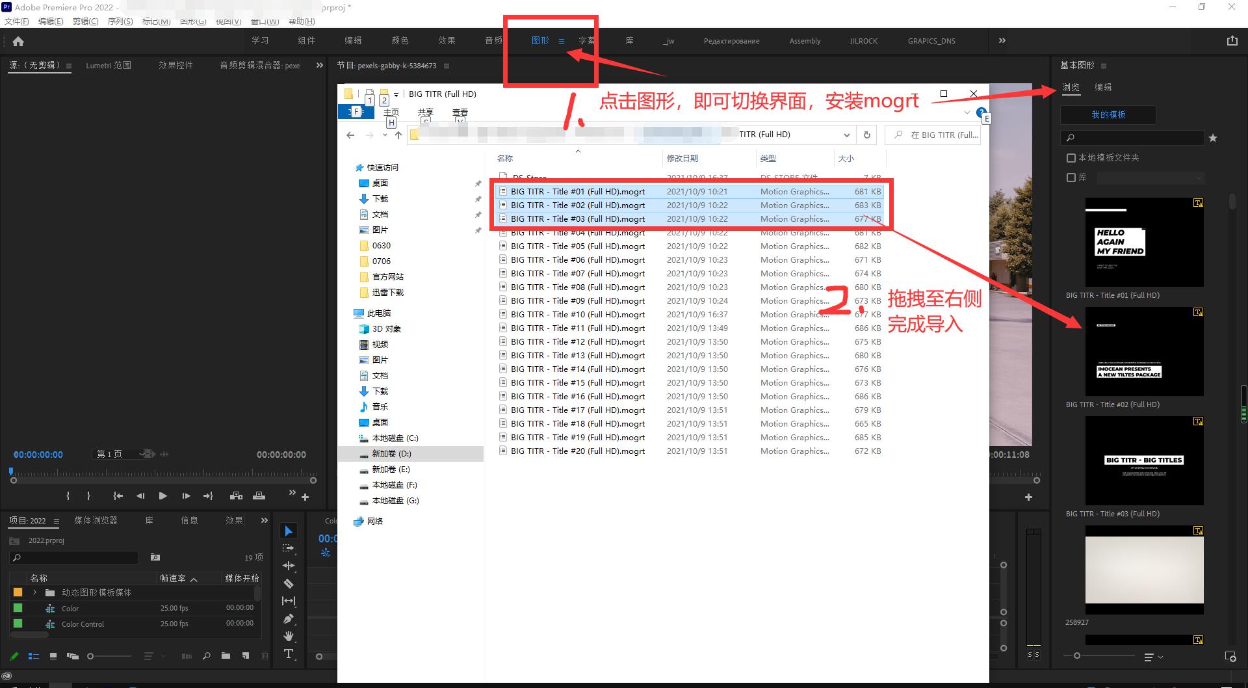Select the Type tool

coord(289,653)
